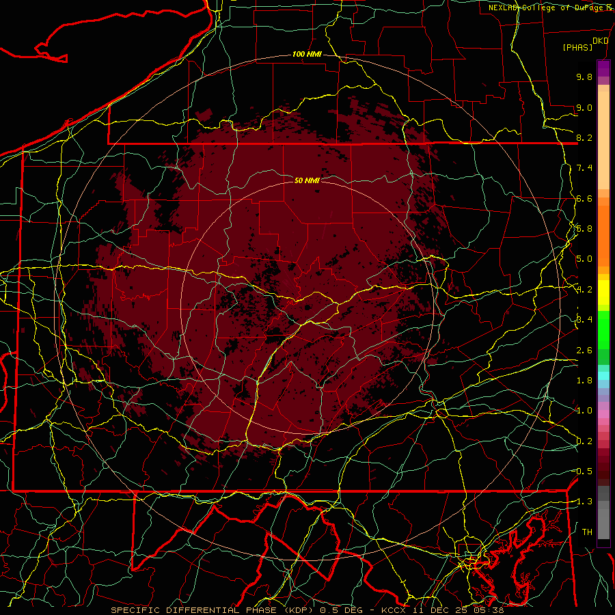Click the 8.2 legend value
Screen dimensions: 615x615
click(x=584, y=137)
